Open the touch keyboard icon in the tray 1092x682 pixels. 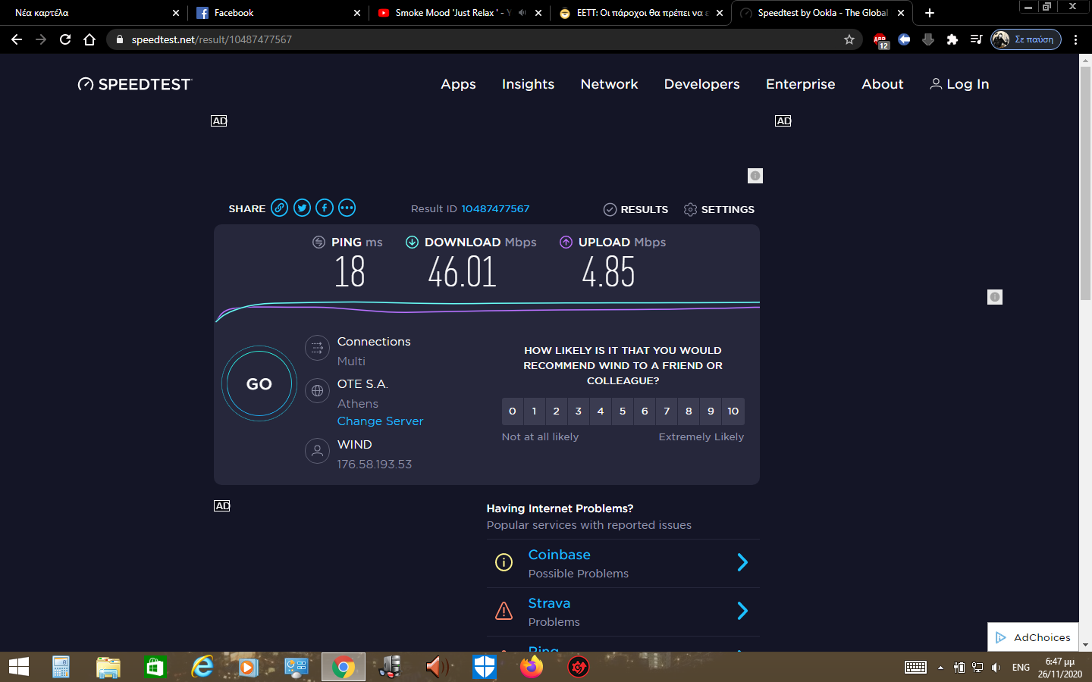coord(915,668)
